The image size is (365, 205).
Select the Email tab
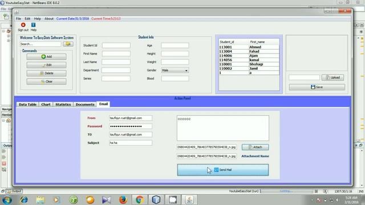click(x=103, y=104)
